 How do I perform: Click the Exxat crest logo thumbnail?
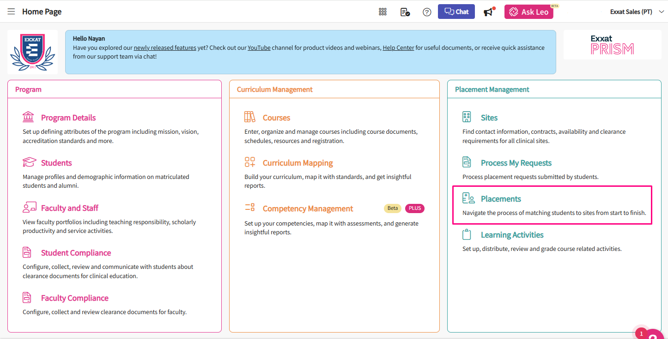pos(33,52)
